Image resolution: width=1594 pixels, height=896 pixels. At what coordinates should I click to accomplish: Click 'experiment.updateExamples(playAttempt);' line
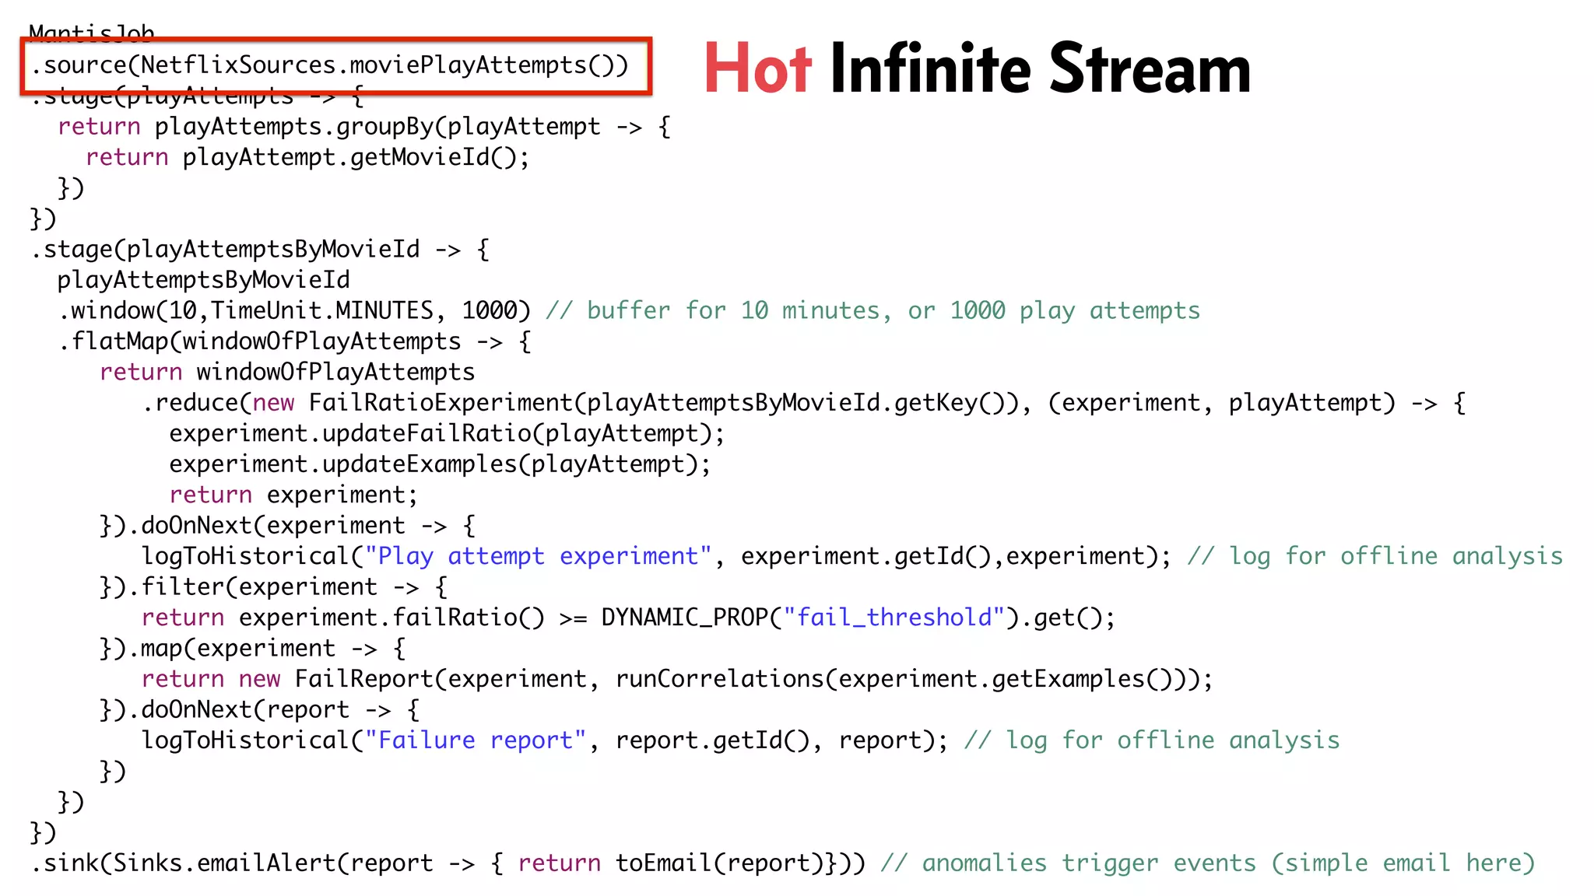pyautogui.click(x=440, y=464)
